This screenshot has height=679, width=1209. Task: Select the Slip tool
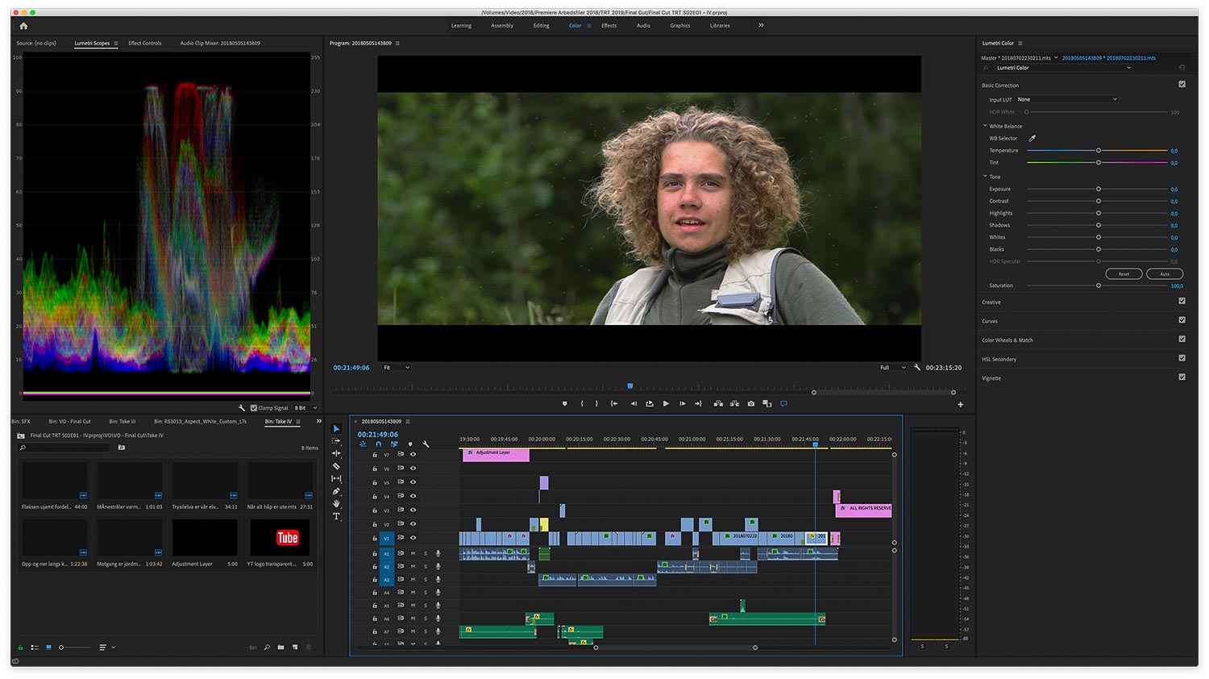(337, 479)
